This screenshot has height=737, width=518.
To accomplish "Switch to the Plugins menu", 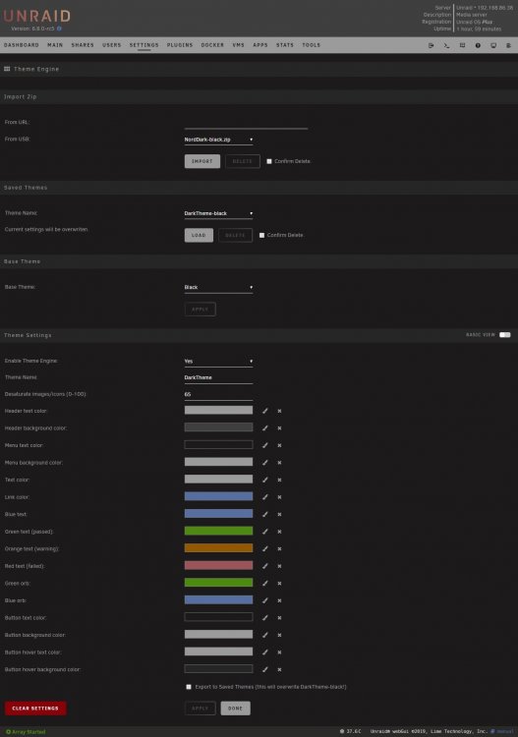I will 180,45.
